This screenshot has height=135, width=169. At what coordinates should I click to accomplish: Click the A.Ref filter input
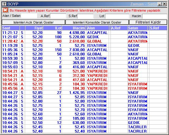click(x=58, y=16)
